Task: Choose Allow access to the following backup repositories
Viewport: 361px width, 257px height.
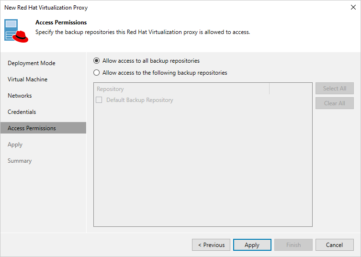Action: (97, 73)
